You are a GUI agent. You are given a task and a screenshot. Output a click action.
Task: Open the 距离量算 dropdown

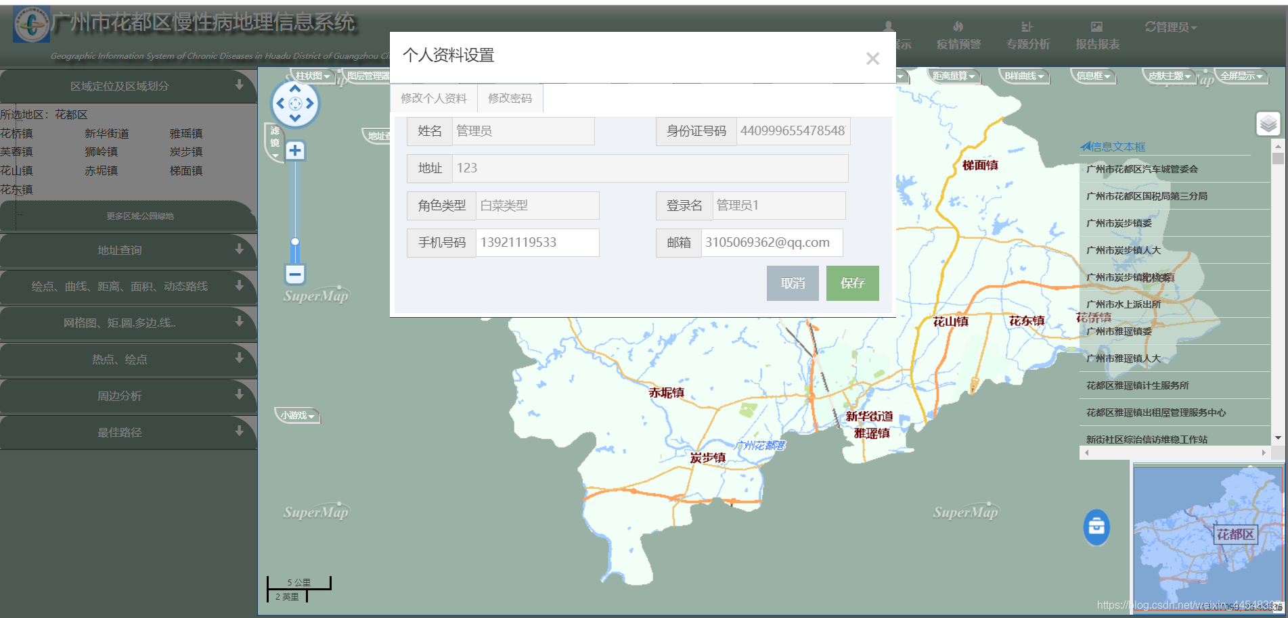(x=954, y=76)
